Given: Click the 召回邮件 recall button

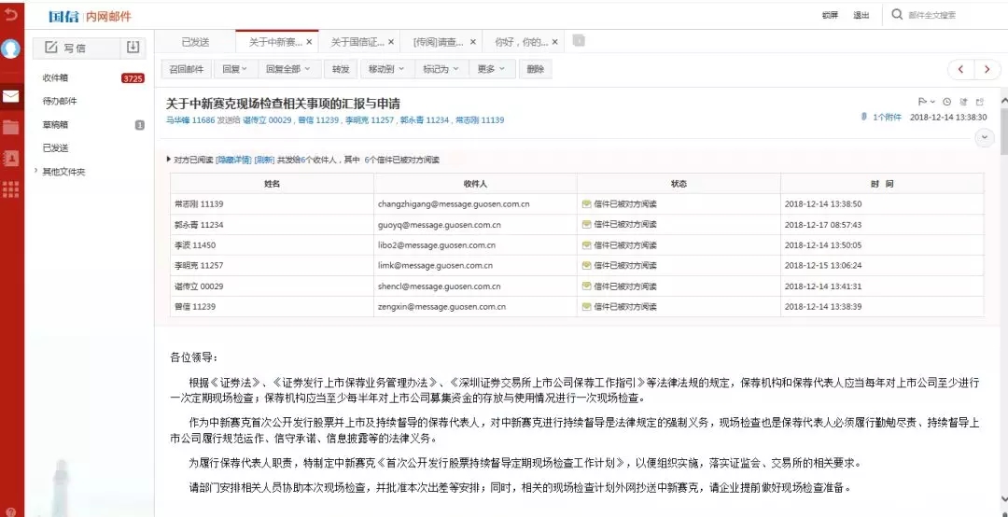Looking at the screenshot, I should click(x=187, y=69).
